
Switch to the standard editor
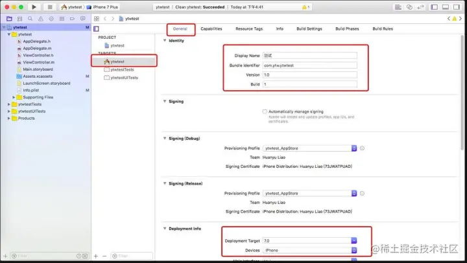click(x=398, y=7)
